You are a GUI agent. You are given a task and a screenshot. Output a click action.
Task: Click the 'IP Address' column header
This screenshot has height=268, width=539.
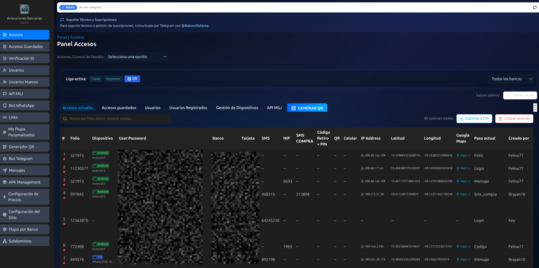tap(371, 138)
